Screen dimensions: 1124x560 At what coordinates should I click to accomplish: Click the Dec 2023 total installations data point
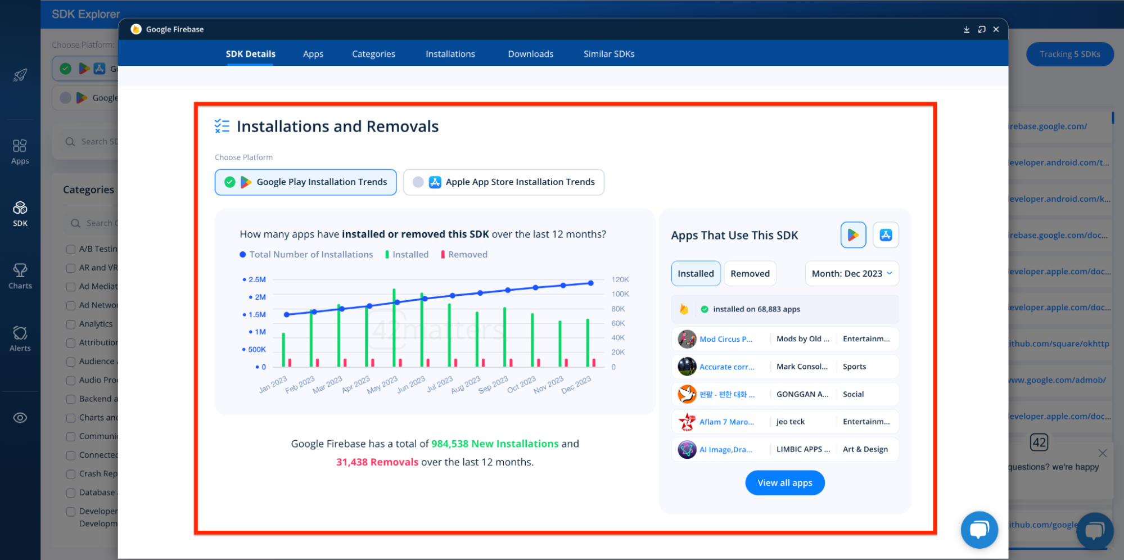point(590,283)
